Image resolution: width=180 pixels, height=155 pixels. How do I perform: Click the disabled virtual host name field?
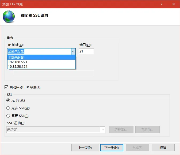[53, 73]
